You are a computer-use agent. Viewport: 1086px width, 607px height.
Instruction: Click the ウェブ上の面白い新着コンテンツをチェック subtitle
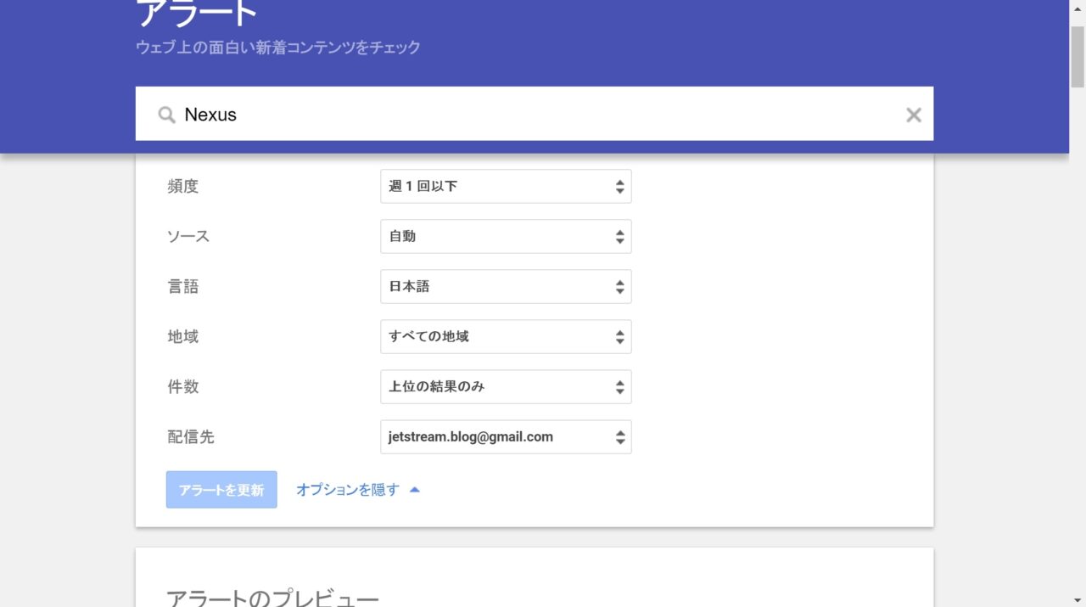278,48
